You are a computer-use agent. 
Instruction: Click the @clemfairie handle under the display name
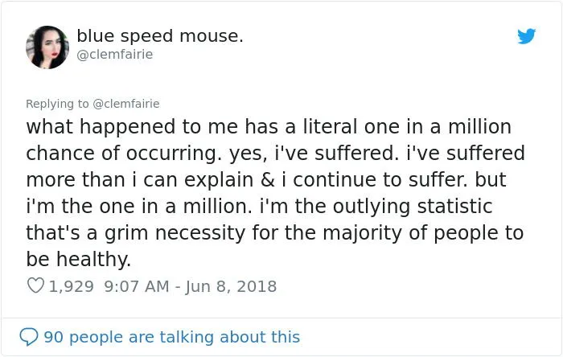click(115, 55)
